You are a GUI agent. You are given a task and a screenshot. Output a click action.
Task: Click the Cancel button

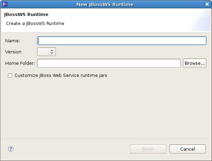pyautogui.click(x=187, y=149)
